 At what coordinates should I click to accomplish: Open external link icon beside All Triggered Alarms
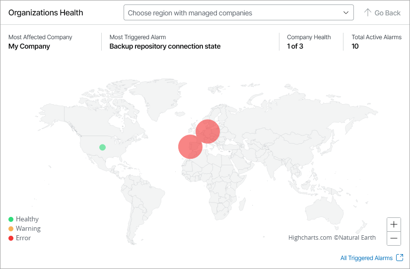400,258
